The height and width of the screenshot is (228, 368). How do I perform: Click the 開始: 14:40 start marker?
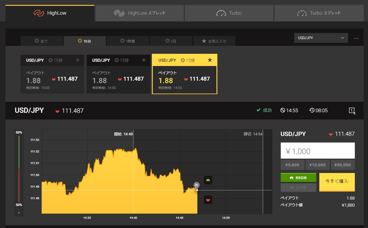click(123, 134)
